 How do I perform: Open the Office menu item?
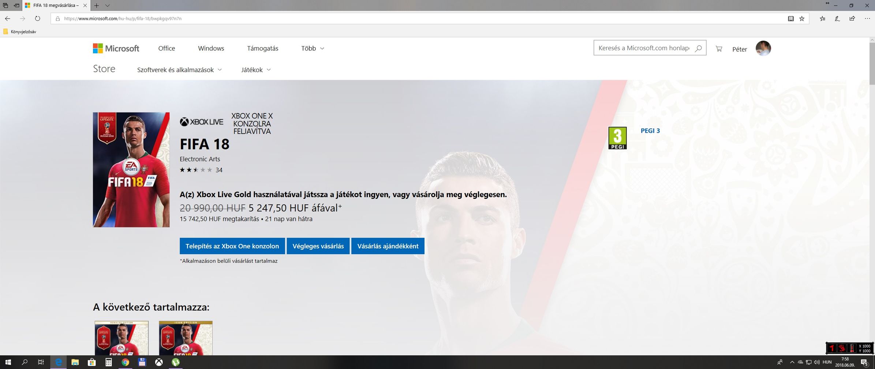(167, 48)
